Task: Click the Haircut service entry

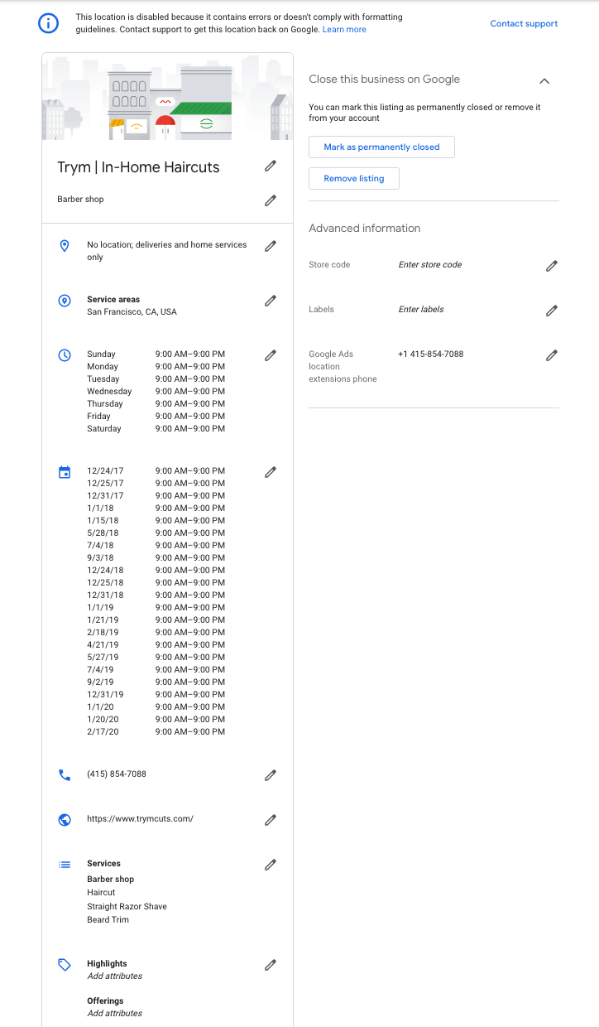Action: click(101, 893)
